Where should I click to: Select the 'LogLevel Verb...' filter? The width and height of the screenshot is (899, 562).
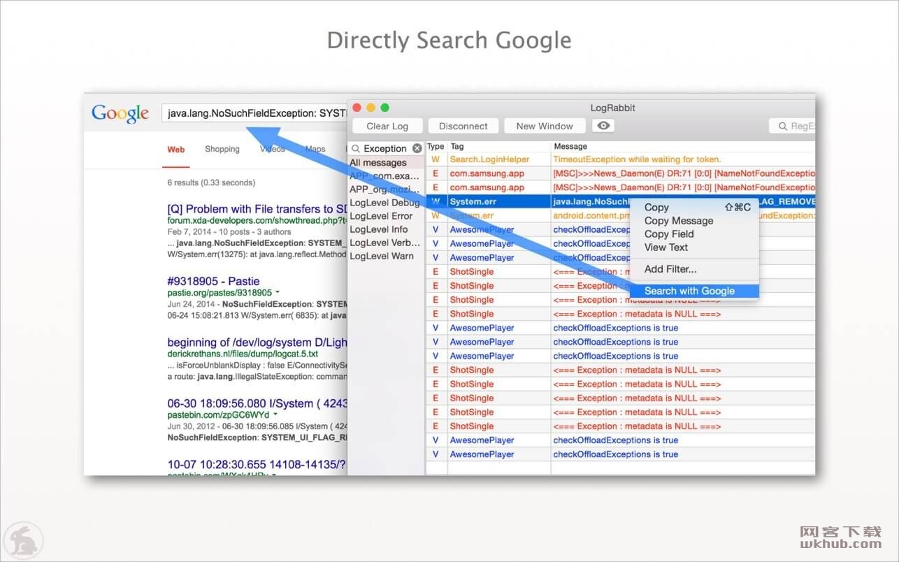coord(387,243)
